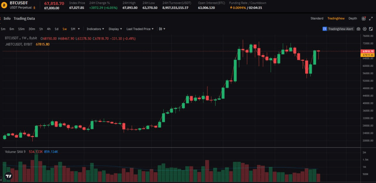
Task: Select the 1d timeframe
Action: (56, 29)
